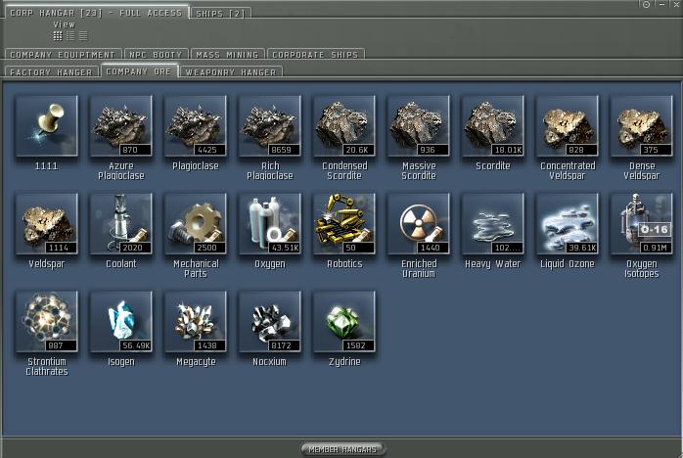Image resolution: width=683 pixels, height=458 pixels.
Task: Switch to details list view mode
Action: pyautogui.click(x=70, y=36)
